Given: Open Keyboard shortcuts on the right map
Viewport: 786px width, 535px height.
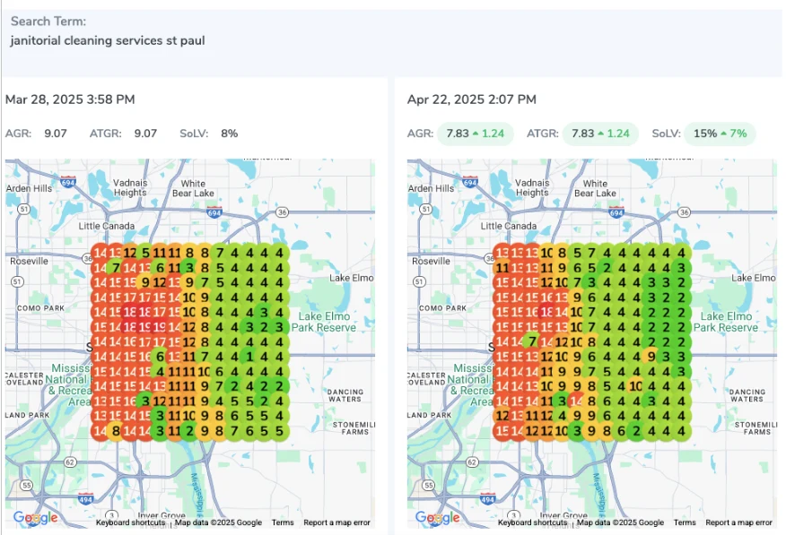Looking at the screenshot, I should 532,522.
